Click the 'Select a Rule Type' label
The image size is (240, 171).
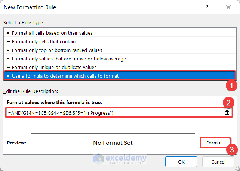pos(24,23)
